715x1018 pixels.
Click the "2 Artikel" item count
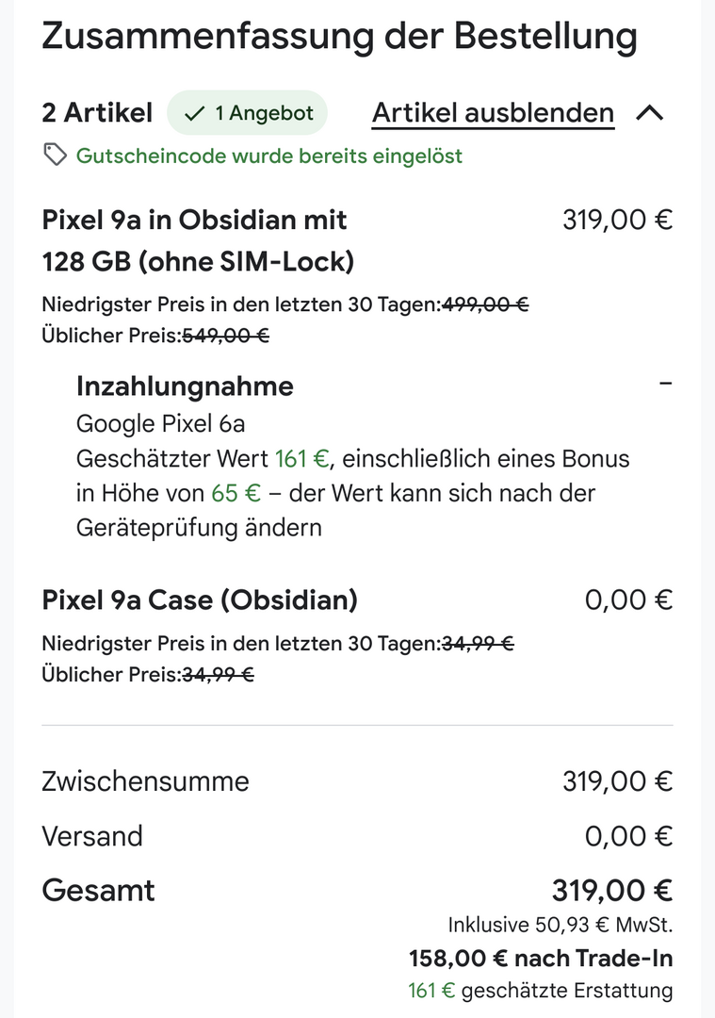click(97, 113)
